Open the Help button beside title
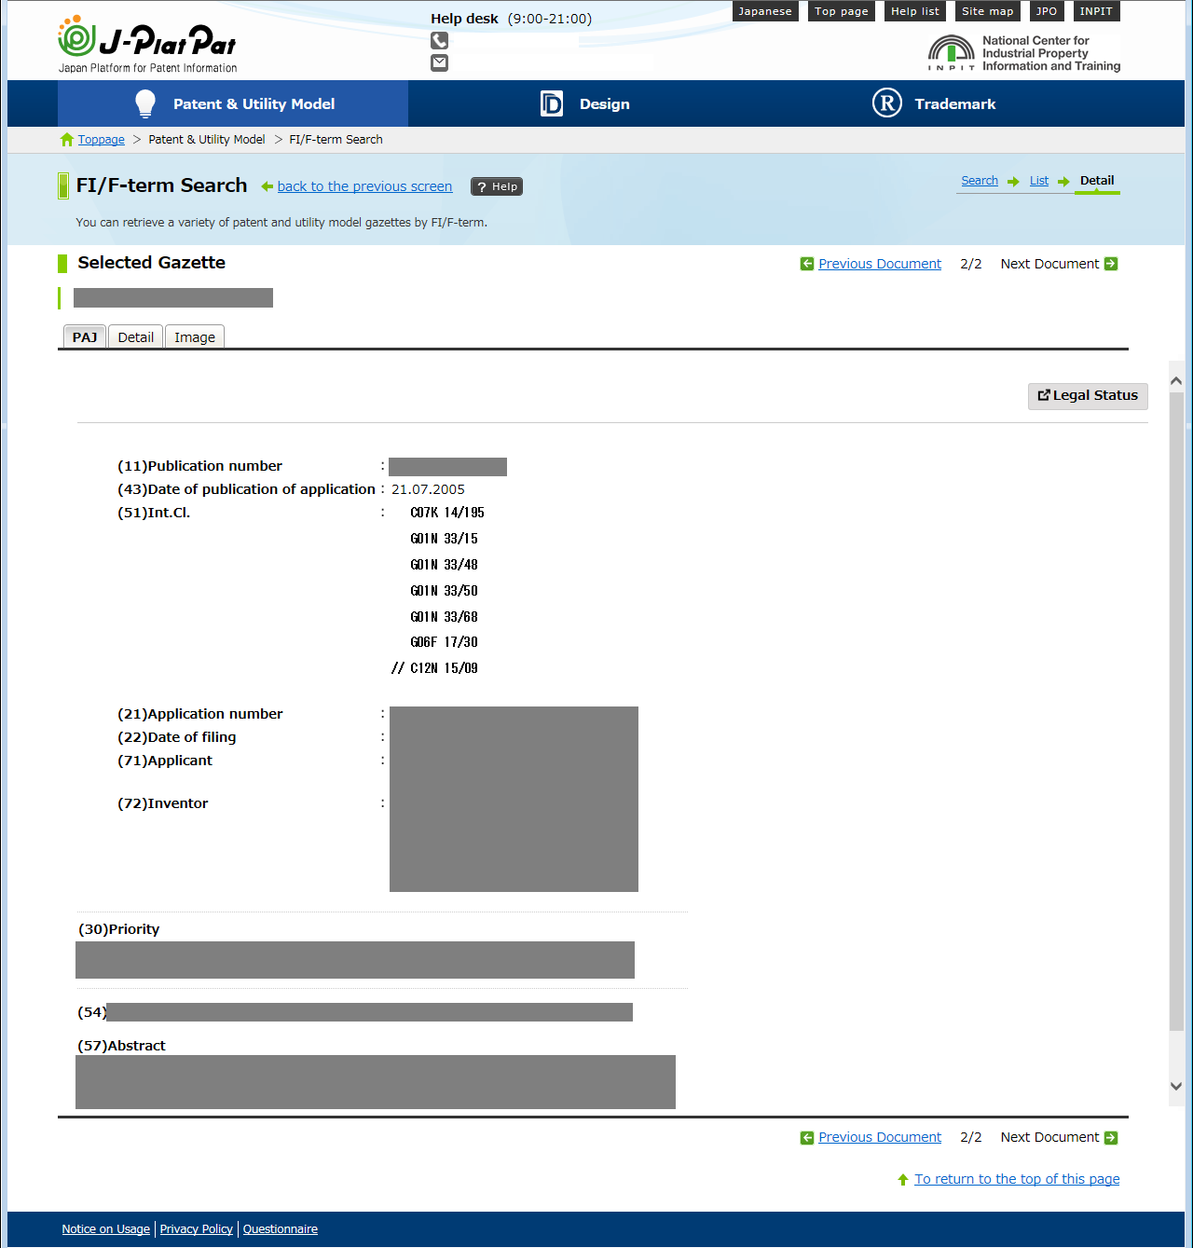Viewport: 1193px width, 1248px height. coord(497,186)
